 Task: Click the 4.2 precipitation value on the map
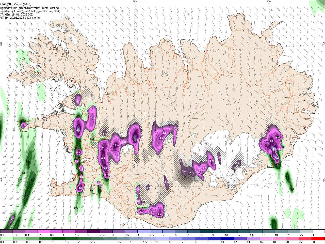78,130
